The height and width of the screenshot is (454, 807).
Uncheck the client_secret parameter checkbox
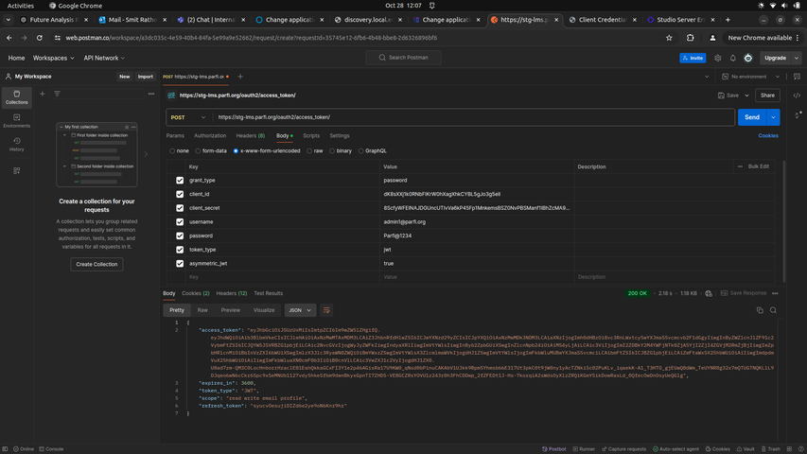pos(180,208)
